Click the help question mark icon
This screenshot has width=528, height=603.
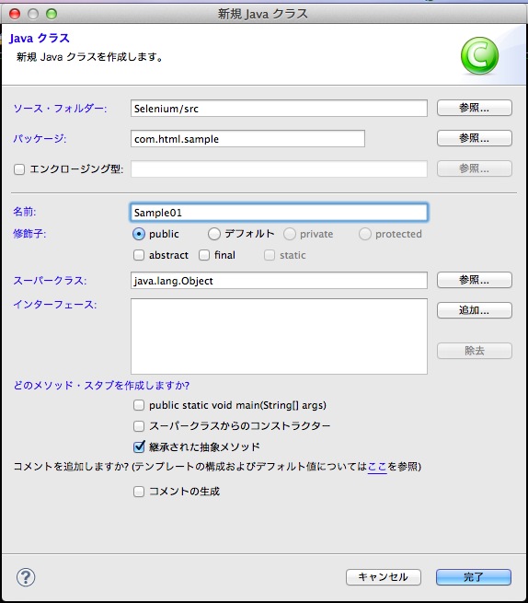(26, 577)
